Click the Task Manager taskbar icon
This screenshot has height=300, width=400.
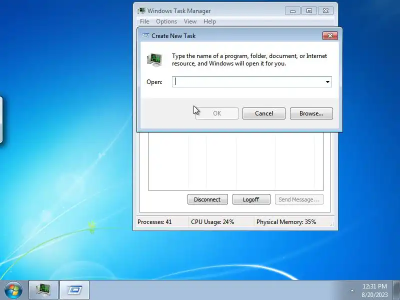(x=43, y=290)
